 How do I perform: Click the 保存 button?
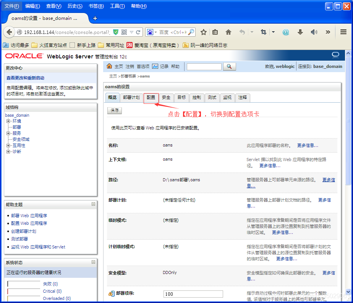point(115,110)
